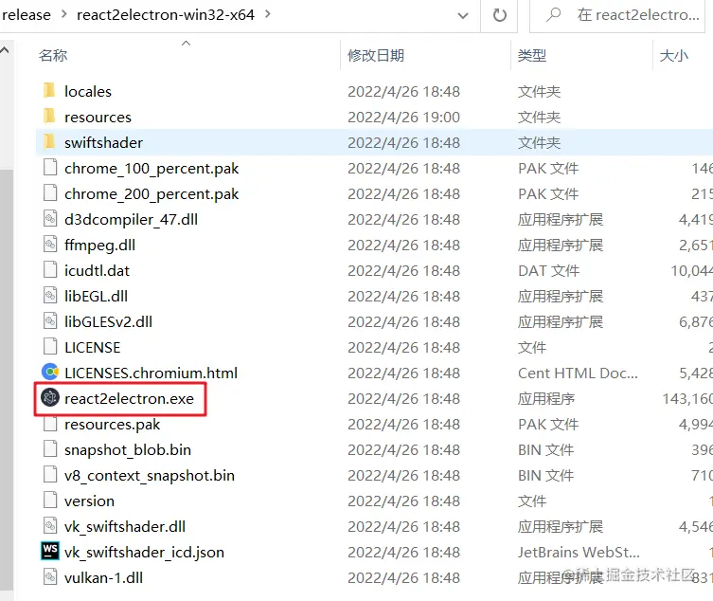Select file name ffmpeg.dll
Screen dimensions: 713x601
[x=99, y=245]
